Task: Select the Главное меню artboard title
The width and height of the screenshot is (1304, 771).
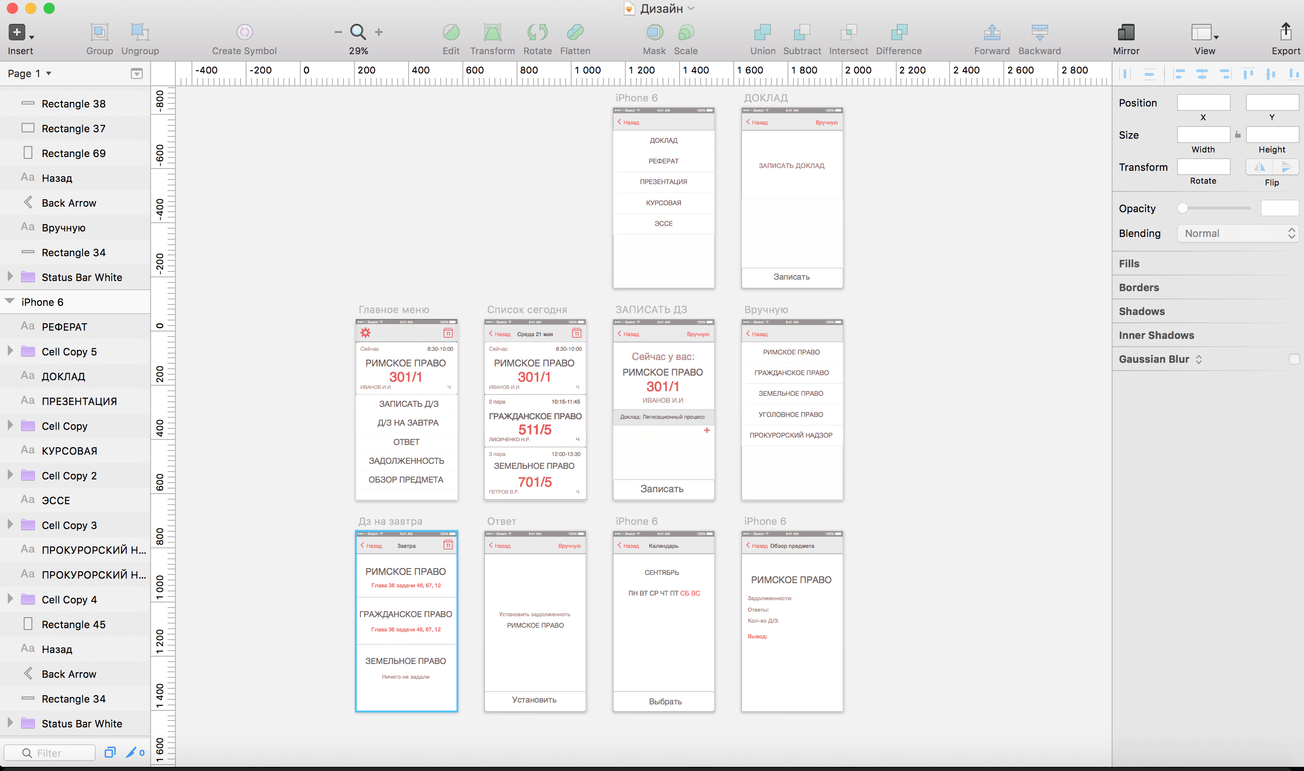Action: (x=393, y=310)
